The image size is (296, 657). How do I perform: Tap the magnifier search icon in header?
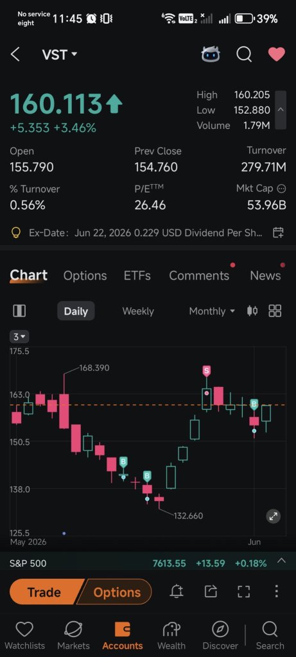243,54
